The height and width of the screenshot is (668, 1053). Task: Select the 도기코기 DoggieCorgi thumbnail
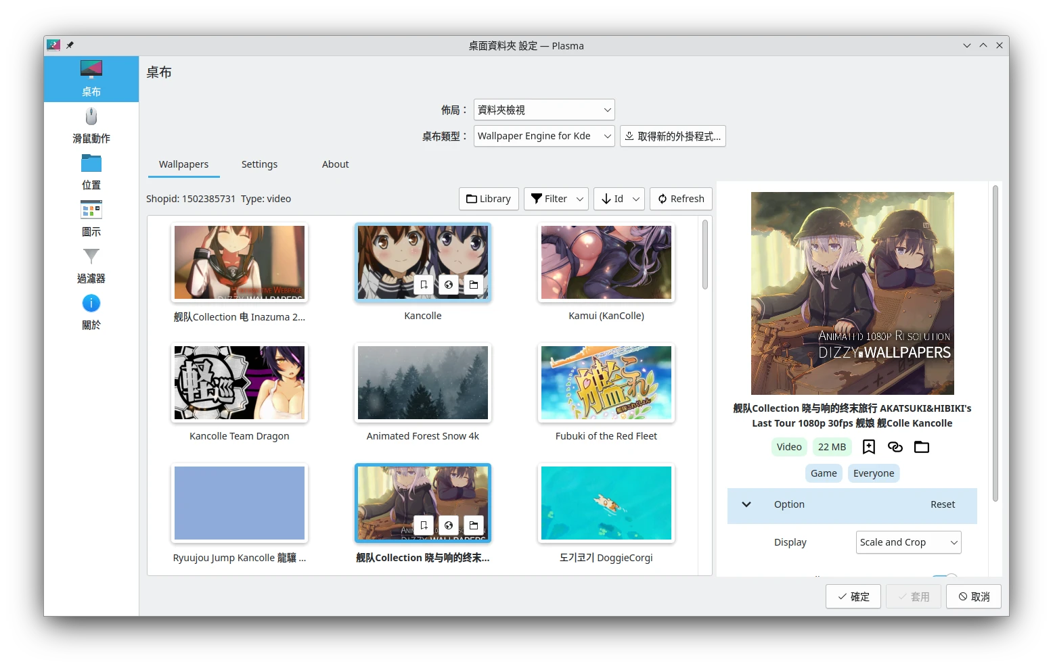point(606,503)
